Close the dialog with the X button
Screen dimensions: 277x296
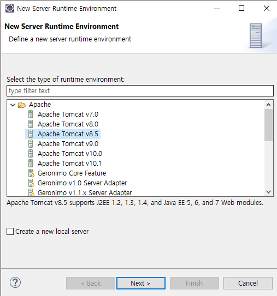tap(267, 8)
